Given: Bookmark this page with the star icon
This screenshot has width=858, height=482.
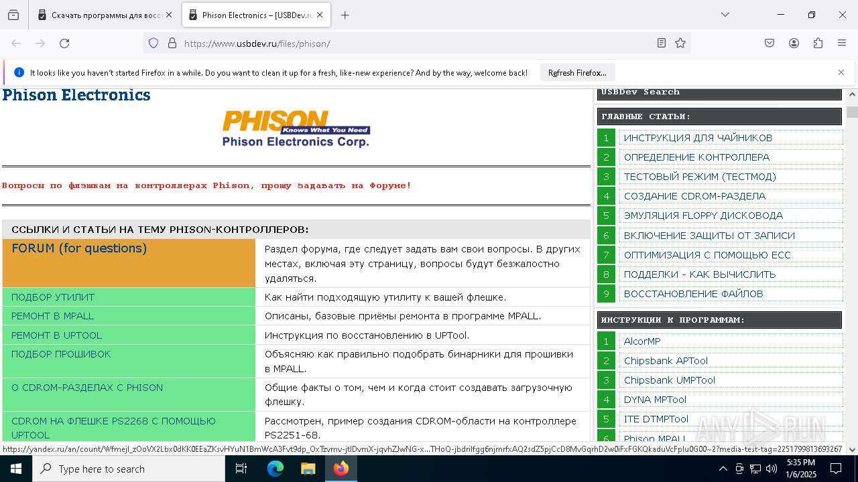Looking at the screenshot, I should point(680,44).
